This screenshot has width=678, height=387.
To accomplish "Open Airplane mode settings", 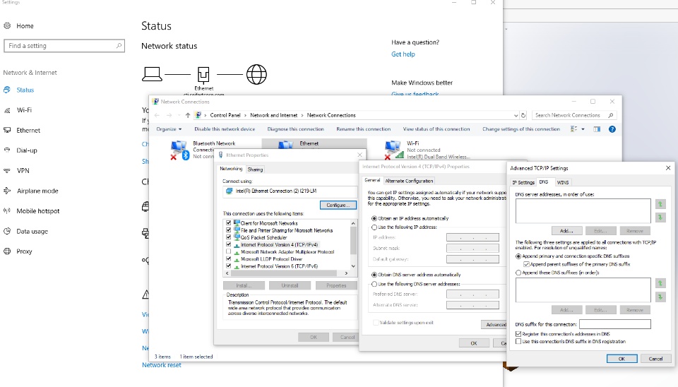I will click(x=37, y=191).
